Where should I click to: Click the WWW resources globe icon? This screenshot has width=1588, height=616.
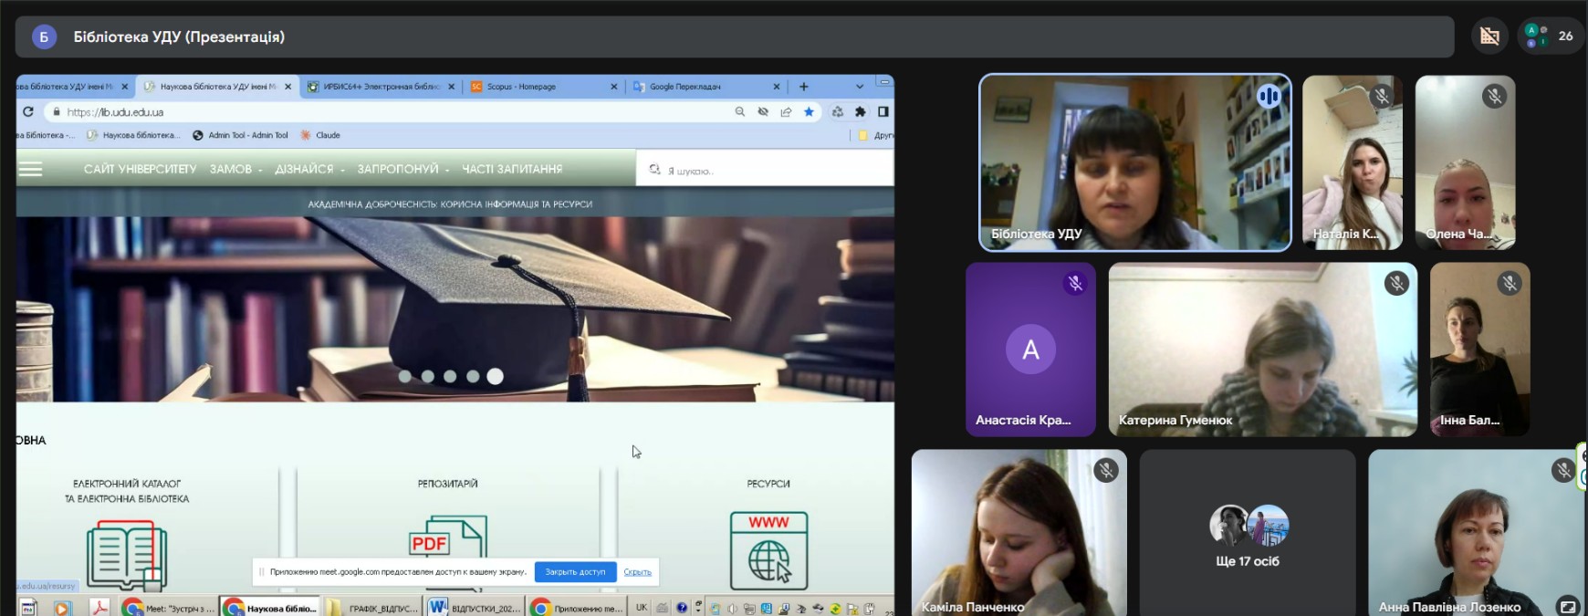(768, 550)
